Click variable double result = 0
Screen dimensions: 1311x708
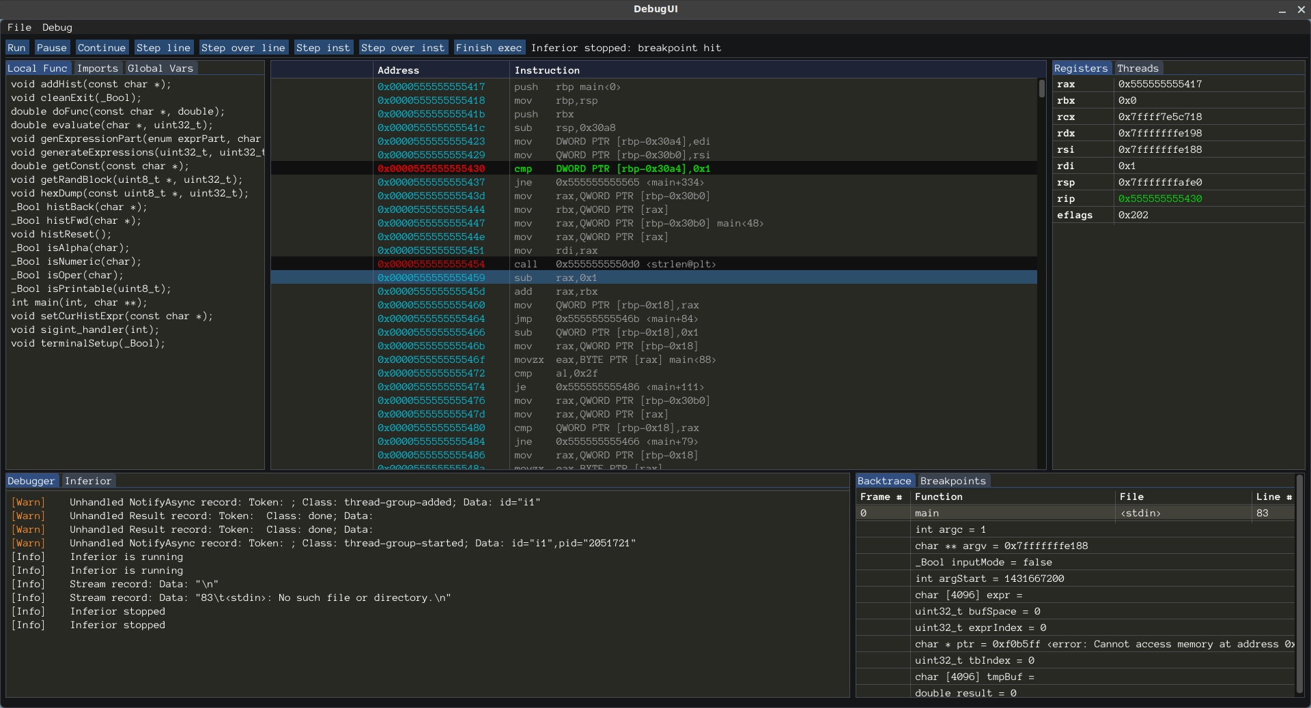(x=965, y=693)
